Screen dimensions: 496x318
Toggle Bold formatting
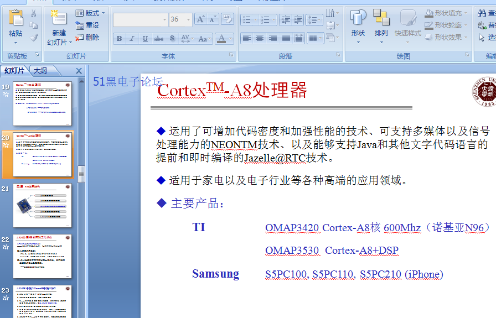(x=119, y=39)
